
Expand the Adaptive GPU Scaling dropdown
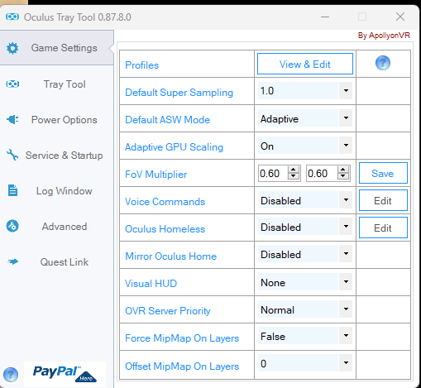click(x=346, y=145)
